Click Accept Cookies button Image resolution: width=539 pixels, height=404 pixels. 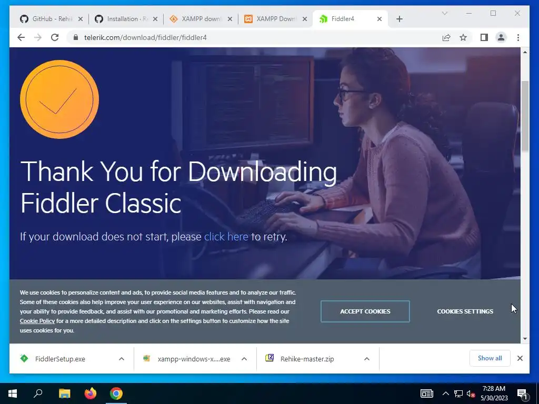(x=365, y=311)
